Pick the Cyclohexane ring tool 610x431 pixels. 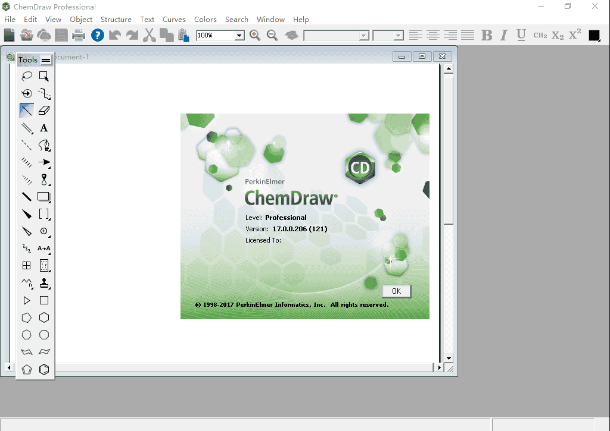click(x=44, y=317)
